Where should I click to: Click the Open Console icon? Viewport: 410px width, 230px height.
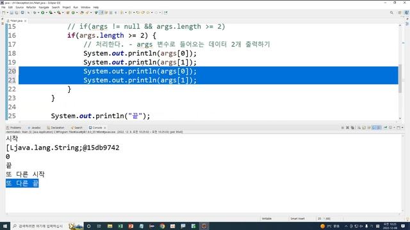tap(398, 128)
